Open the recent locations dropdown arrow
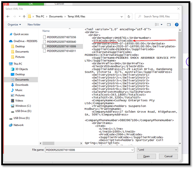194x169 pixels. point(20,16)
